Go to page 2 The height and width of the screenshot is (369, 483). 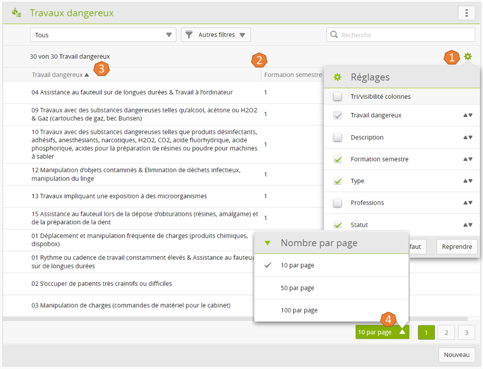pyautogui.click(x=446, y=332)
